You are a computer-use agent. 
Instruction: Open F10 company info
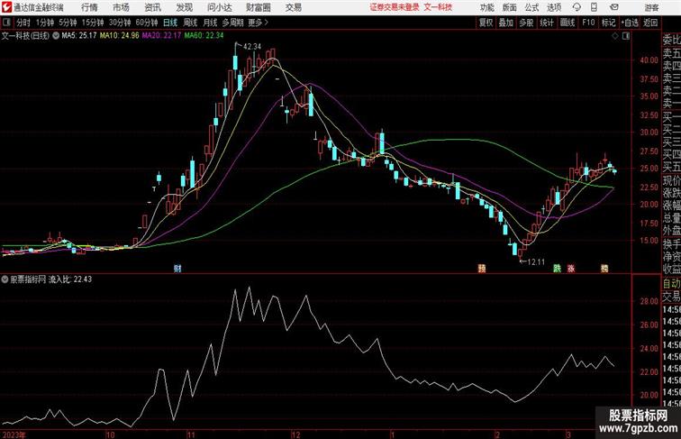tap(588, 23)
